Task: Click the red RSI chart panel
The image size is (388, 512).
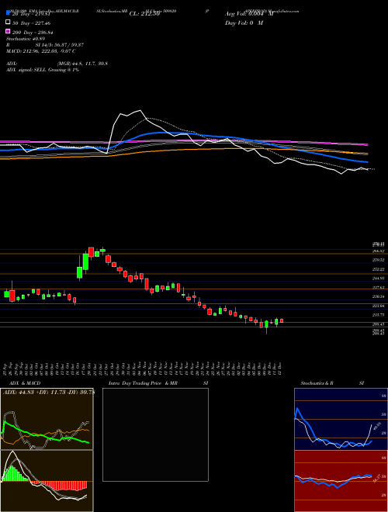Action: pyautogui.click(x=341, y=481)
